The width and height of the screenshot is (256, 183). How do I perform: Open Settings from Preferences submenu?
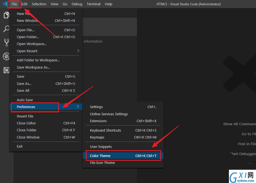[123, 107]
